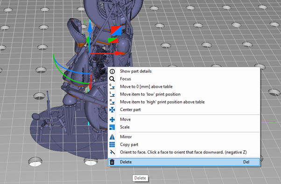Click the icon for Move to 0 mm above table
281x184 pixels.
[112, 86]
